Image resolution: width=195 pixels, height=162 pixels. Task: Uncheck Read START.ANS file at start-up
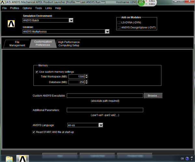pos(33,132)
